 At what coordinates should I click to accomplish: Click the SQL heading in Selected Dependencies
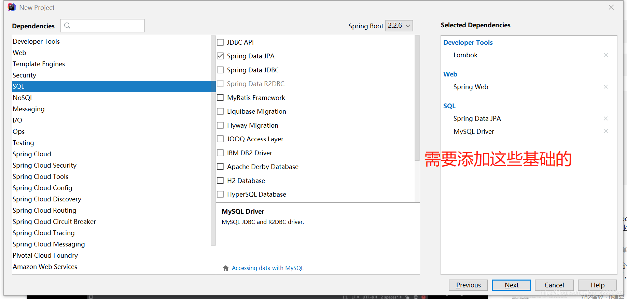[x=449, y=106]
